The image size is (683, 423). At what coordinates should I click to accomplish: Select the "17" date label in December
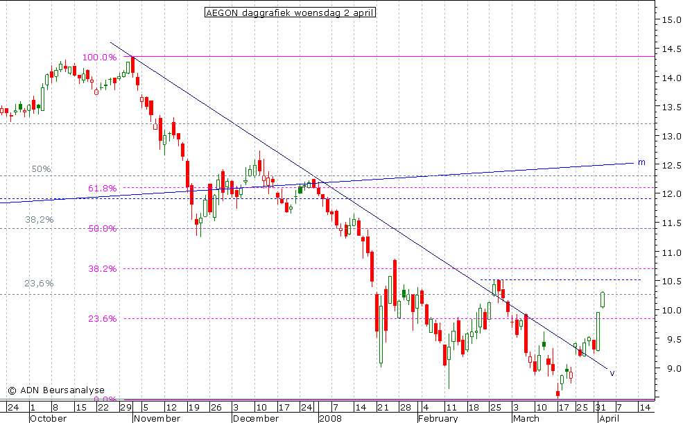click(x=284, y=407)
